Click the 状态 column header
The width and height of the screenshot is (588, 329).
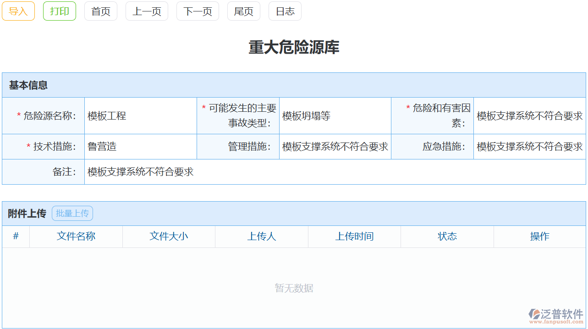pos(447,236)
